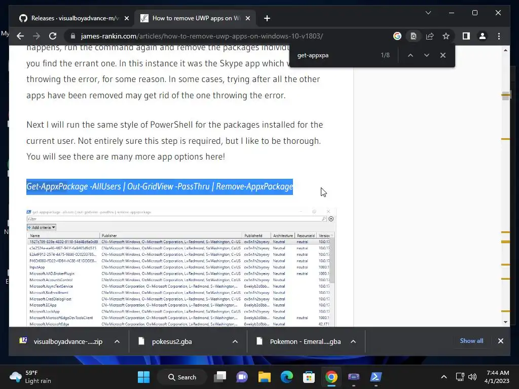Viewport: 519px width, 389px height.
Task: Open the VisualBoyAdvance emulator on the taskbar
Action: pos(353,377)
